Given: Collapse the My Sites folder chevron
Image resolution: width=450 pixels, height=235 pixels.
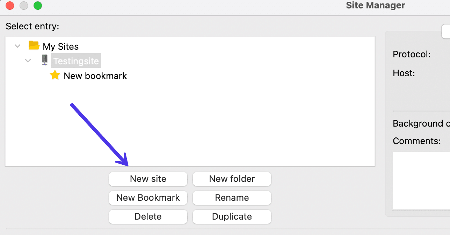Looking at the screenshot, I should 17,46.
